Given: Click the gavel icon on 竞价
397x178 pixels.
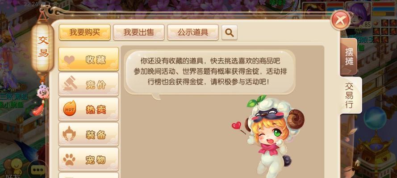Looking at the screenshot, I should (70, 84).
